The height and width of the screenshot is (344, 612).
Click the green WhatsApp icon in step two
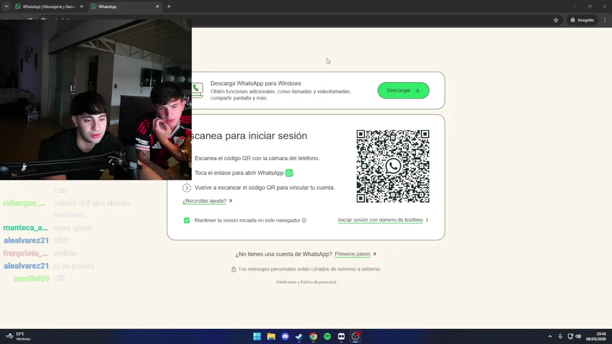pyautogui.click(x=289, y=173)
